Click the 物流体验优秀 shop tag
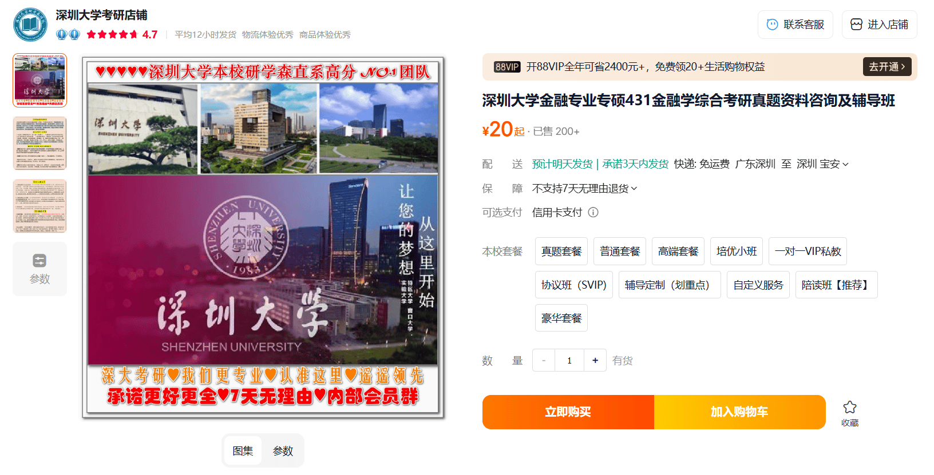 tap(268, 35)
